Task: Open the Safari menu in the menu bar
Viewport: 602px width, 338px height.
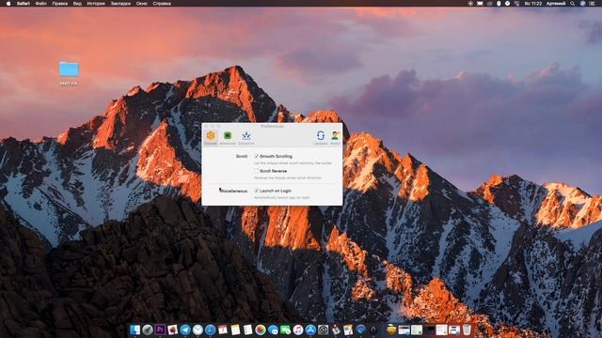Action: pos(24,4)
